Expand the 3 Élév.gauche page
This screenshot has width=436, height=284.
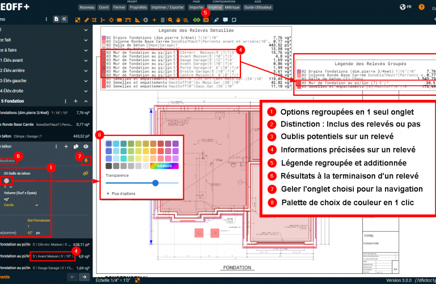[x=86, y=81]
